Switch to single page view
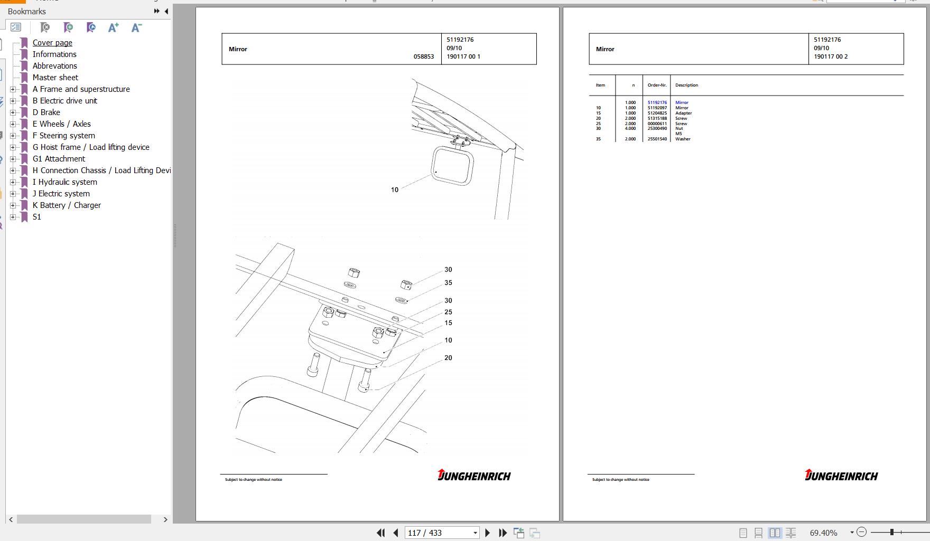 [x=743, y=533]
